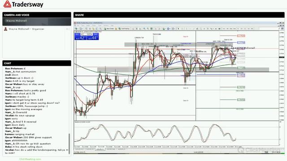Image resolution: width=287 pixels, height=161 pixels.
Task: Click chat message '4 hrs stoch rolling down'
Action: click(x=28, y=147)
